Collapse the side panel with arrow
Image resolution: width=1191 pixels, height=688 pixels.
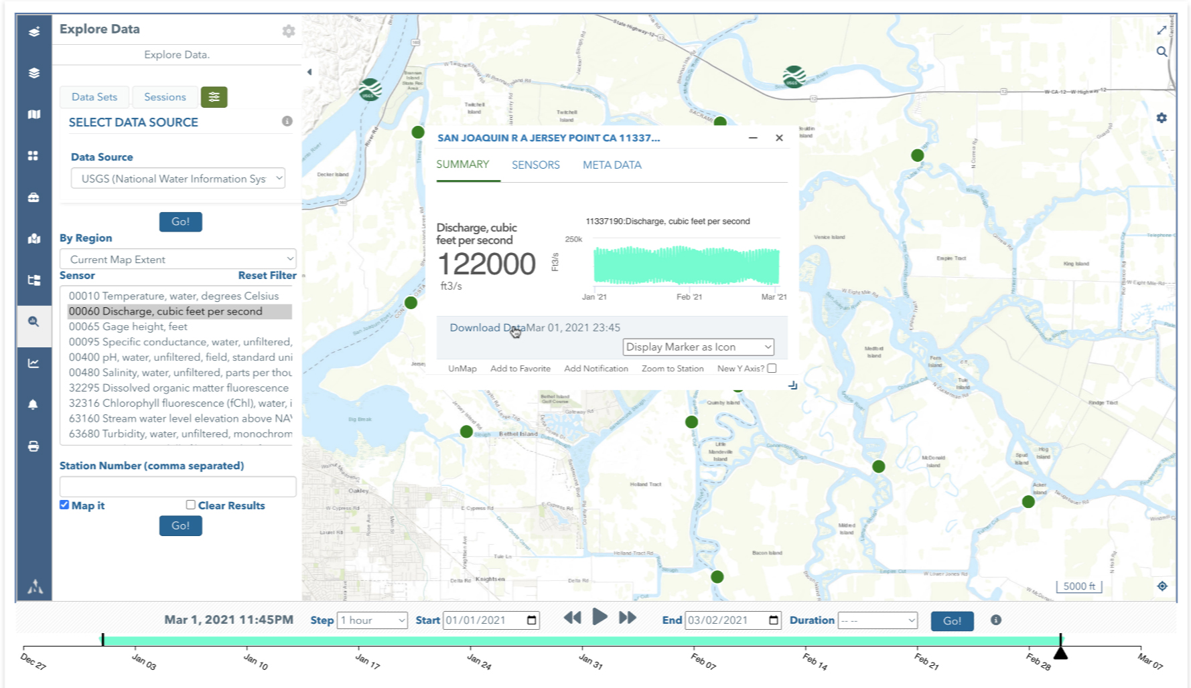click(x=309, y=72)
